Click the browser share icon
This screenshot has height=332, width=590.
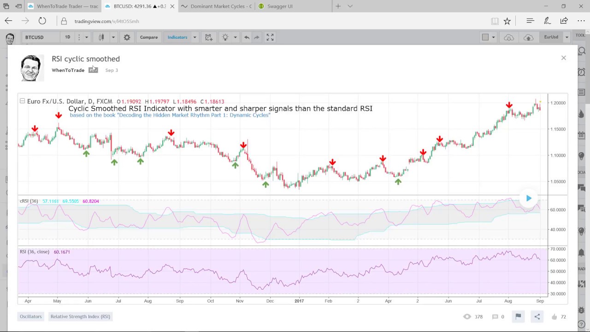564,21
